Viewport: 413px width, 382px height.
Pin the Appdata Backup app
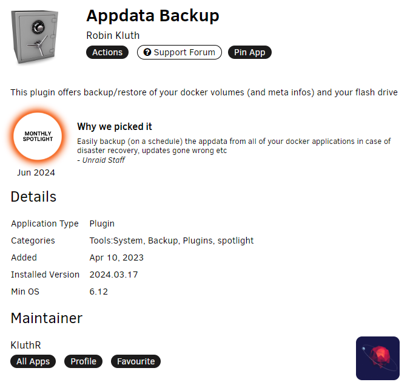(249, 52)
